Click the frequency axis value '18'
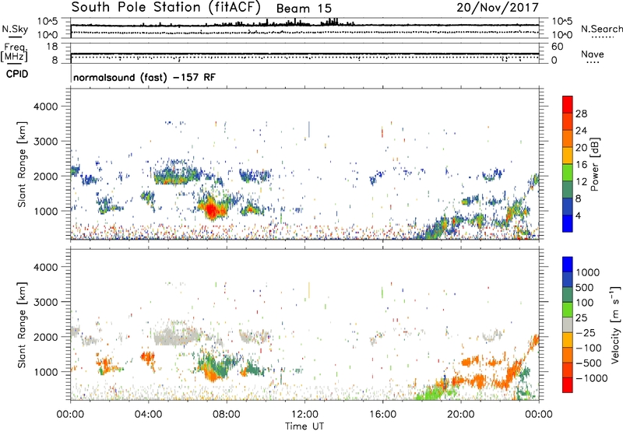Viewport: 623px width, 431px height. [52, 47]
